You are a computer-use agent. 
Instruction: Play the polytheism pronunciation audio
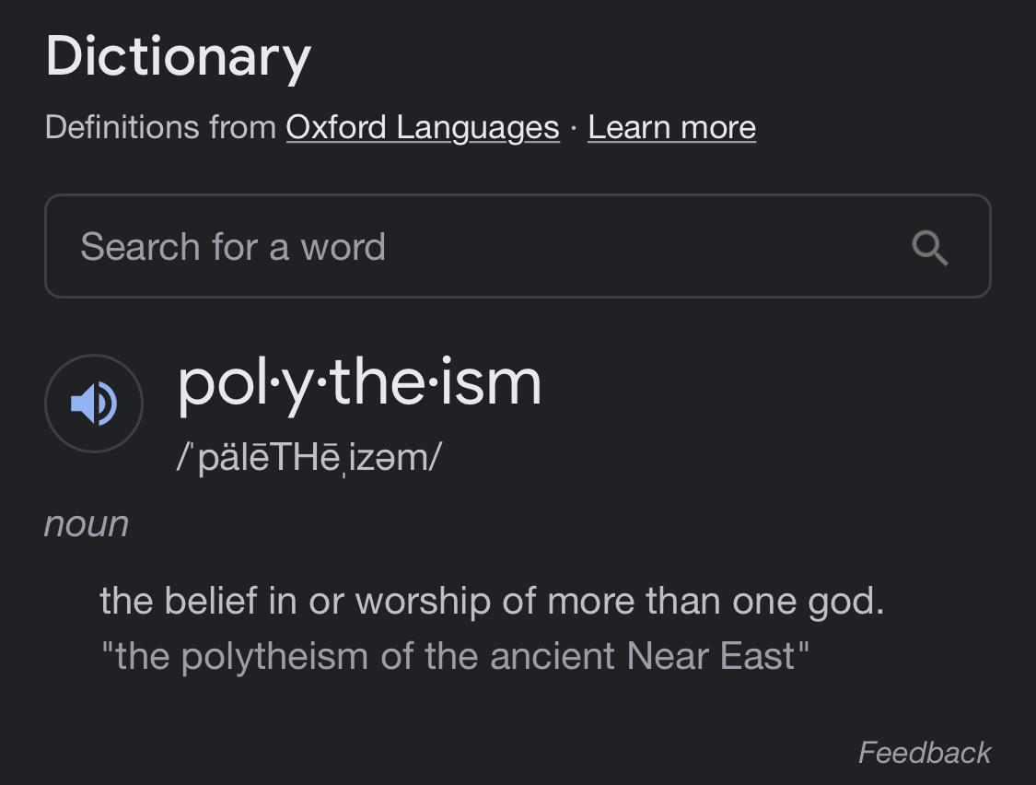coord(94,404)
